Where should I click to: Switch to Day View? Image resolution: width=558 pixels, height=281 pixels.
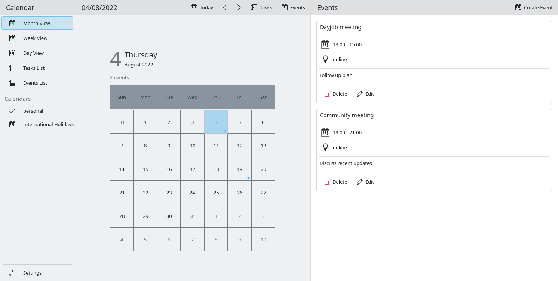(33, 53)
